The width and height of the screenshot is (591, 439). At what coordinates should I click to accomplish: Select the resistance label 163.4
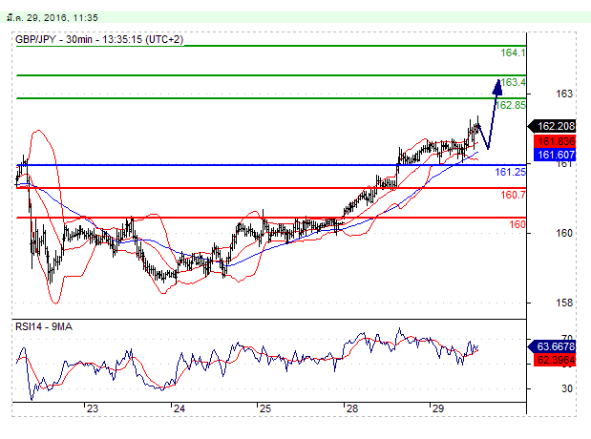(x=513, y=82)
